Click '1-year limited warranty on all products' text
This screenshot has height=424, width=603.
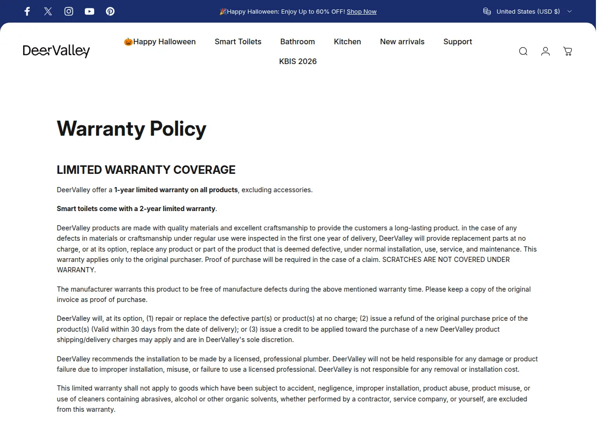click(176, 190)
